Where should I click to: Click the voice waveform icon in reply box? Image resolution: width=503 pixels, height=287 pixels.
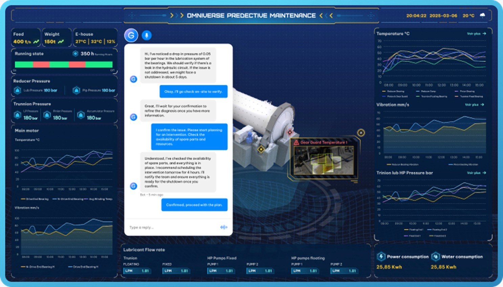coord(224,227)
